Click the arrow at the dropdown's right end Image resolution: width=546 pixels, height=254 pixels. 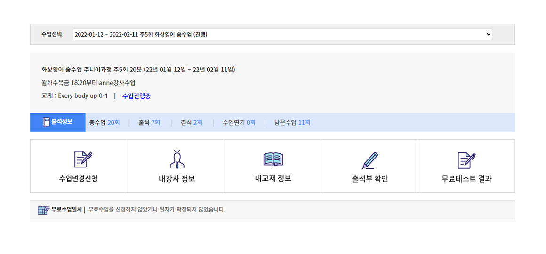[488, 34]
